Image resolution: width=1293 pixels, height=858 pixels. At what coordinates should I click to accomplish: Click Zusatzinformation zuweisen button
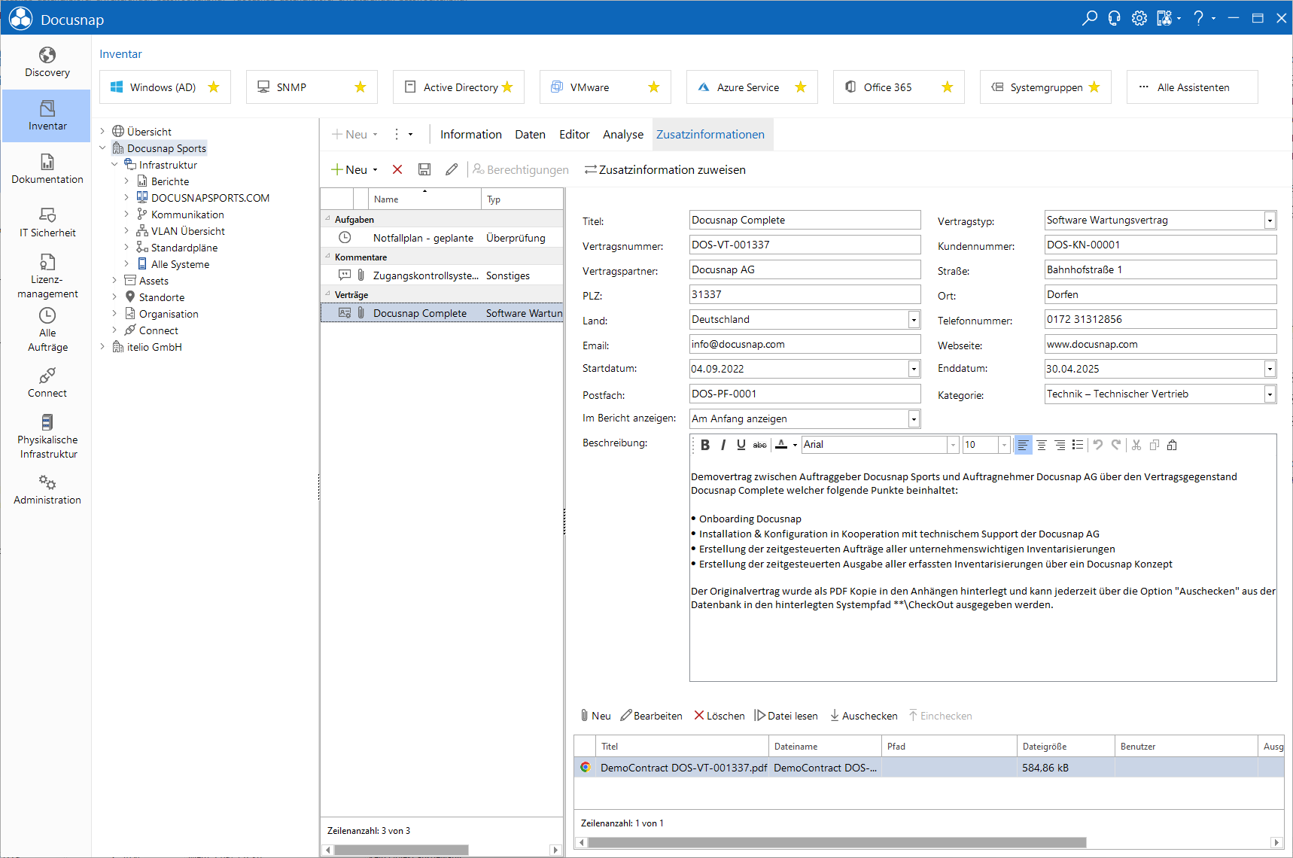coord(665,170)
